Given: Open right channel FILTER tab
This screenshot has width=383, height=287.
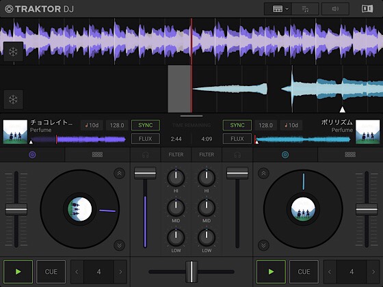Looking at the screenshot, I should (x=207, y=154).
